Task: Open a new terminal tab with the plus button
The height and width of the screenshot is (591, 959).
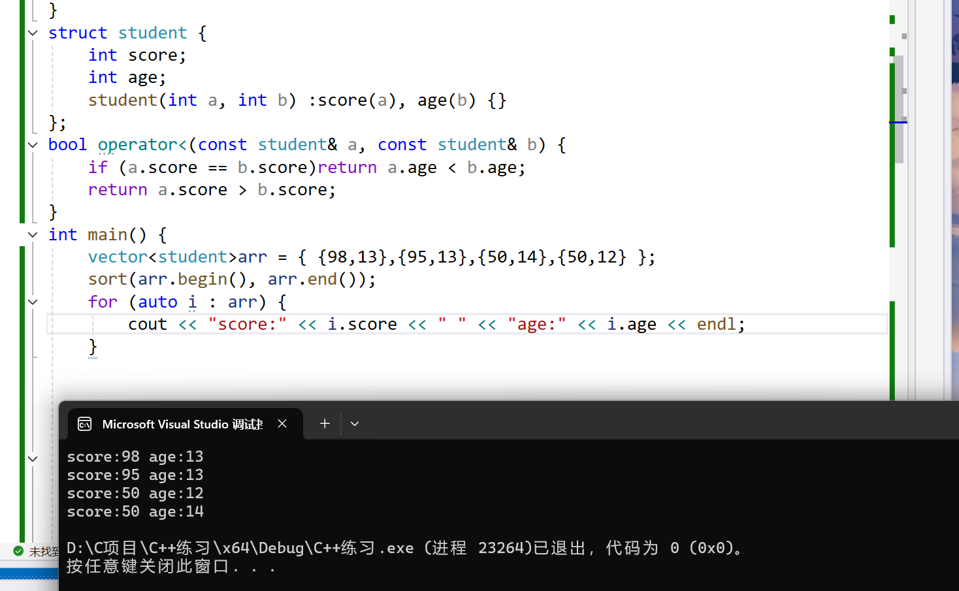Action: (324, 423)
